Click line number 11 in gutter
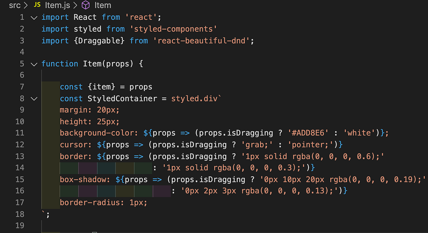Image resolution: width=428 pixels, height=233 pixels. (20, 133)
